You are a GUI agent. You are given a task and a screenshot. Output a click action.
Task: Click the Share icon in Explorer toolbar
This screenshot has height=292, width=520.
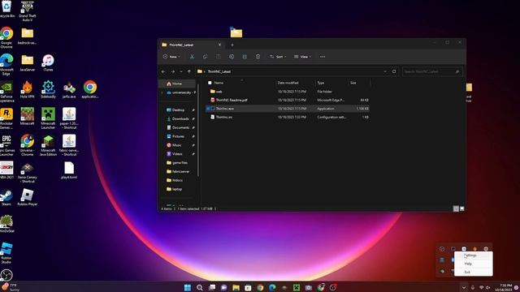click(245, 57)
